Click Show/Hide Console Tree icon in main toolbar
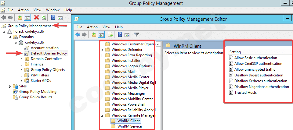Image resolution: width=293 pixels, height=130 pixels. [27, 18]
